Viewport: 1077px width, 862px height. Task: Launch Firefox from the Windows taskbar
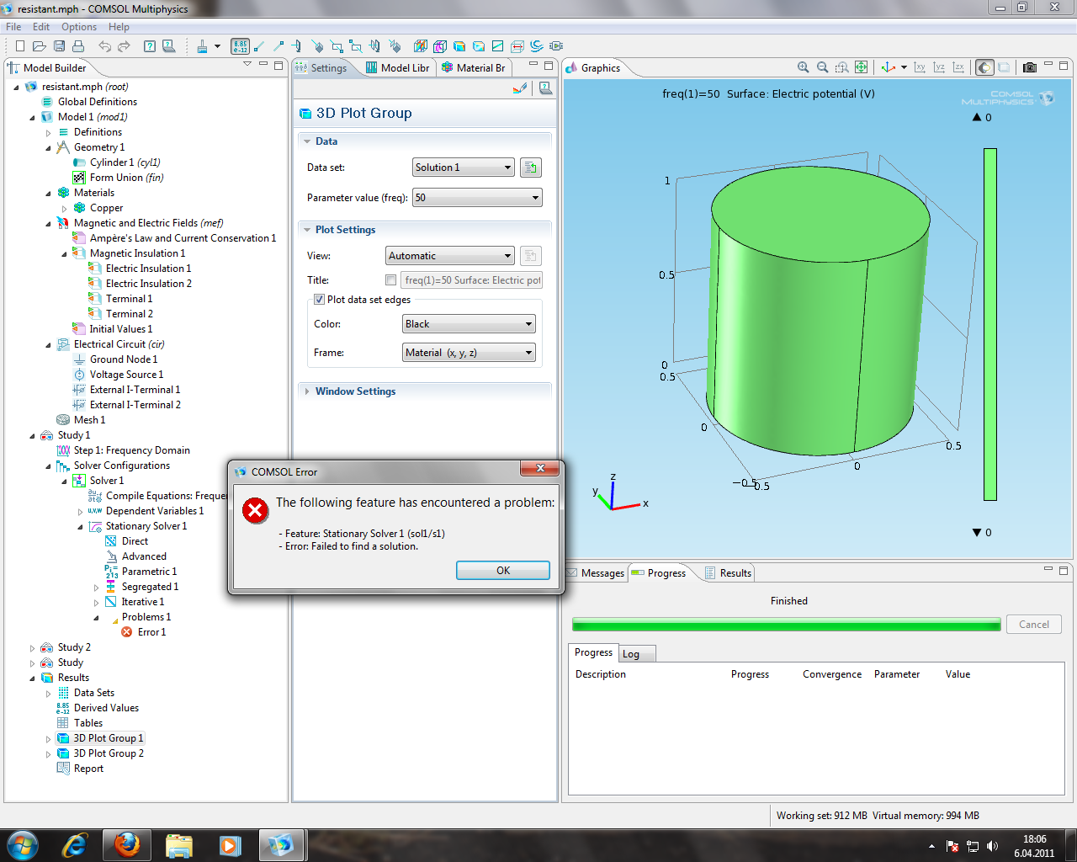[x=127, y=844]
